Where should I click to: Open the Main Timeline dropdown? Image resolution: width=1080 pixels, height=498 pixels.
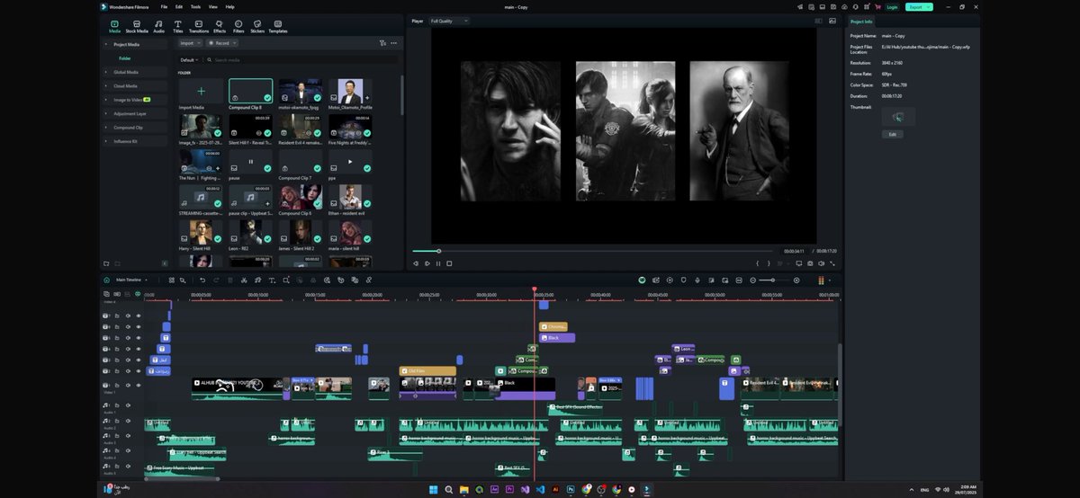[x=130, y=280]
